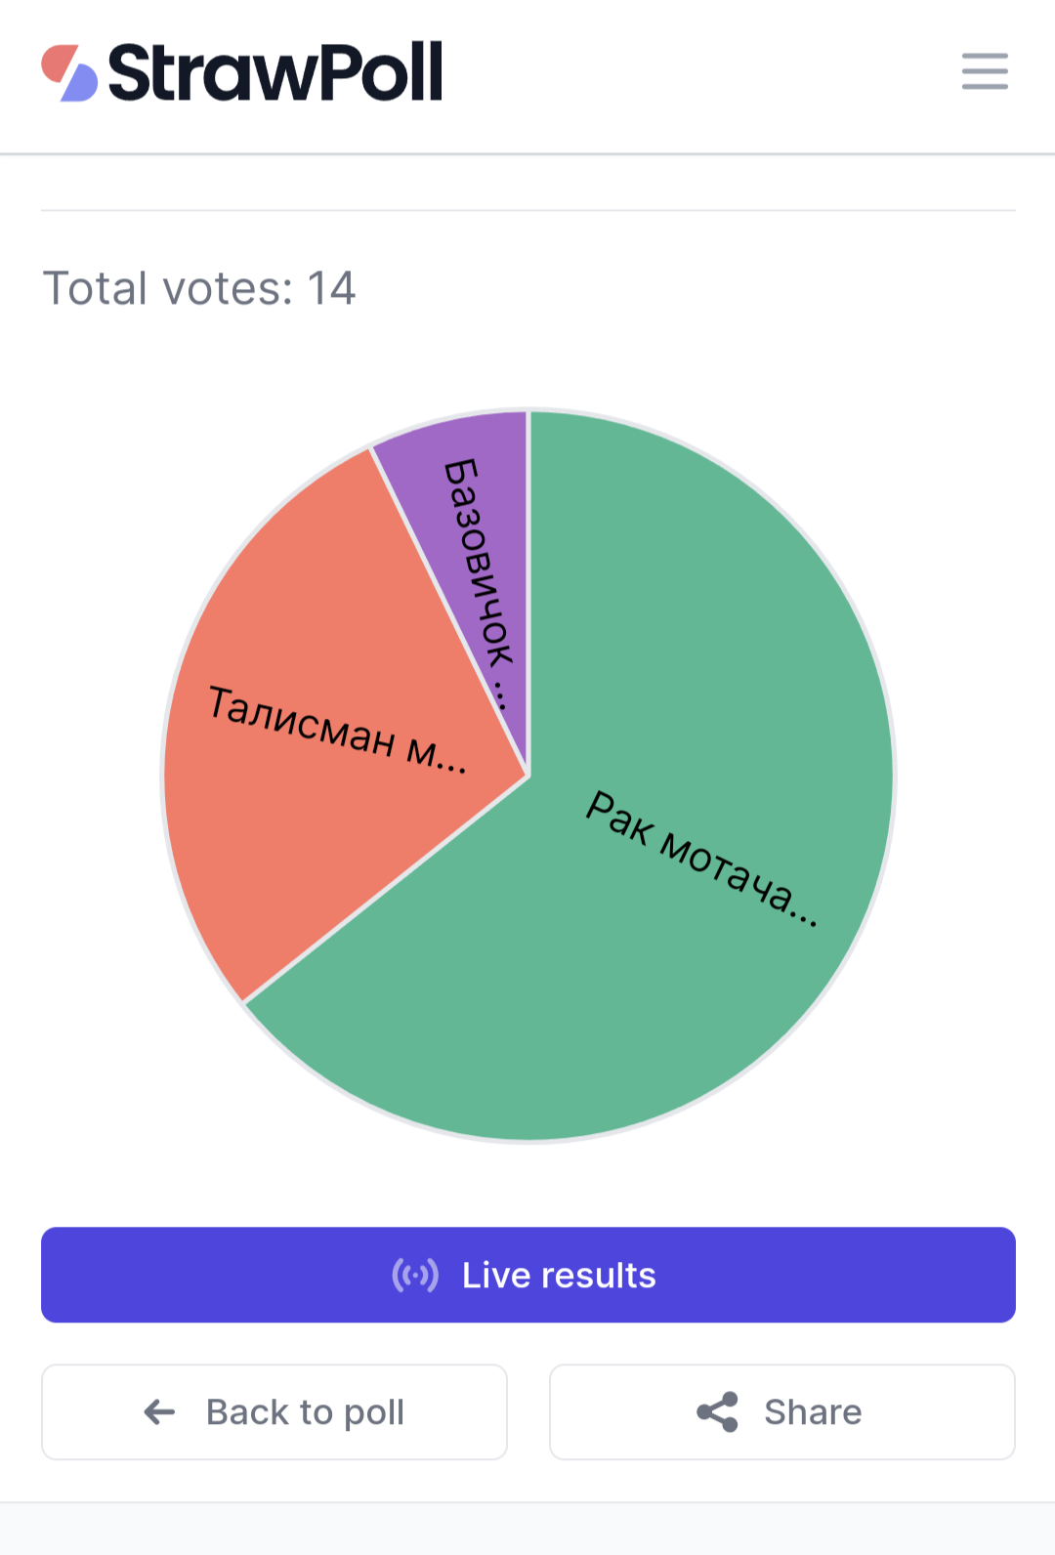This screenshot has width=1055, height=1555.
Task: Click the Базовичок slice label
Action: coord(480,583)
